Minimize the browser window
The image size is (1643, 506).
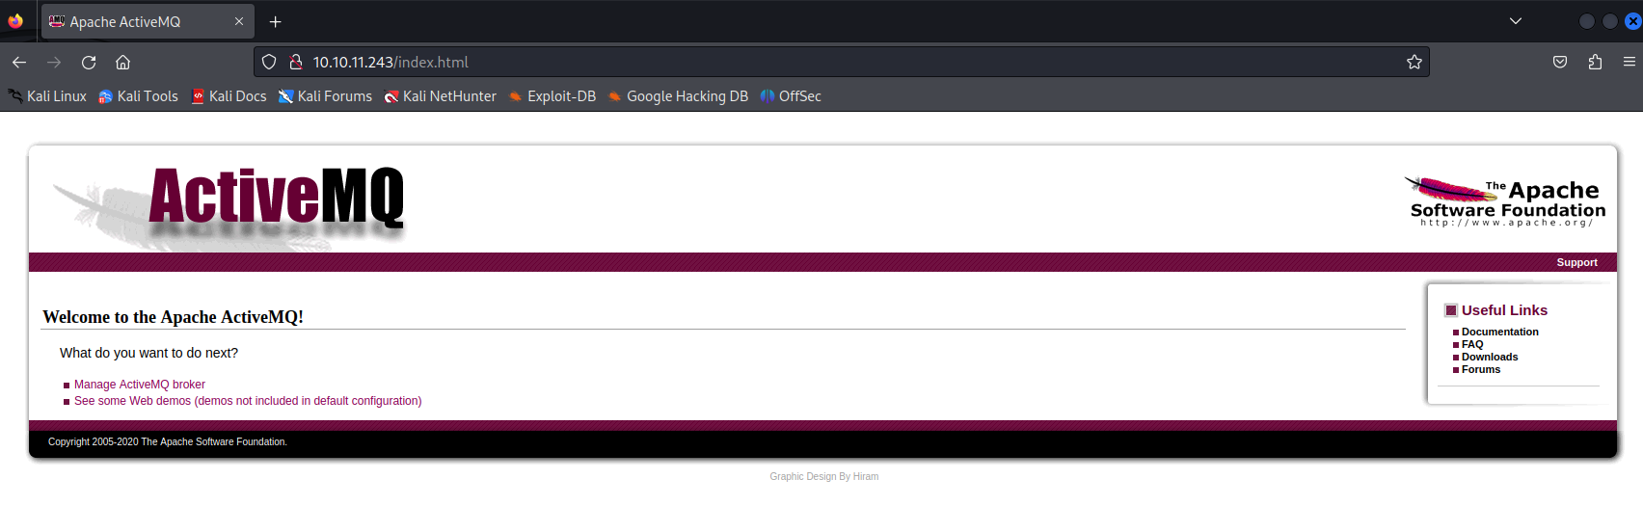click(x=1586, y=21)
